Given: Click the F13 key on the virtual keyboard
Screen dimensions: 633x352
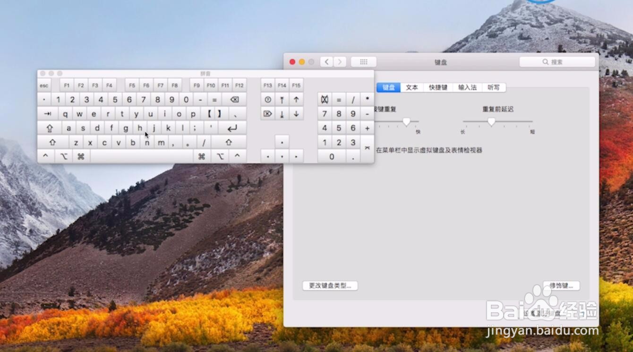Looking at the screenshot, I should tap(268, 85).
